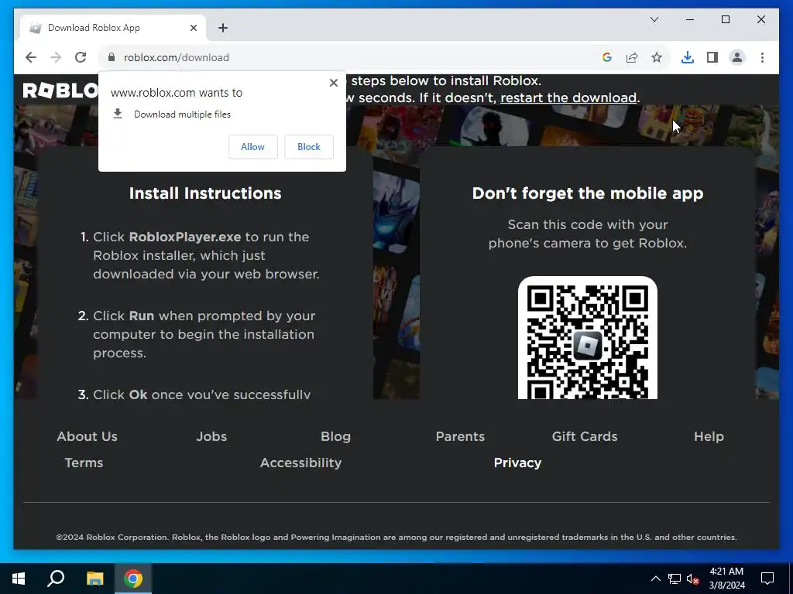Image resolution: width=793 pixels, height=594 pixels.
Task: Open the Chrome downloads icon
Action: pyautogui.click(x=688, y=57)
